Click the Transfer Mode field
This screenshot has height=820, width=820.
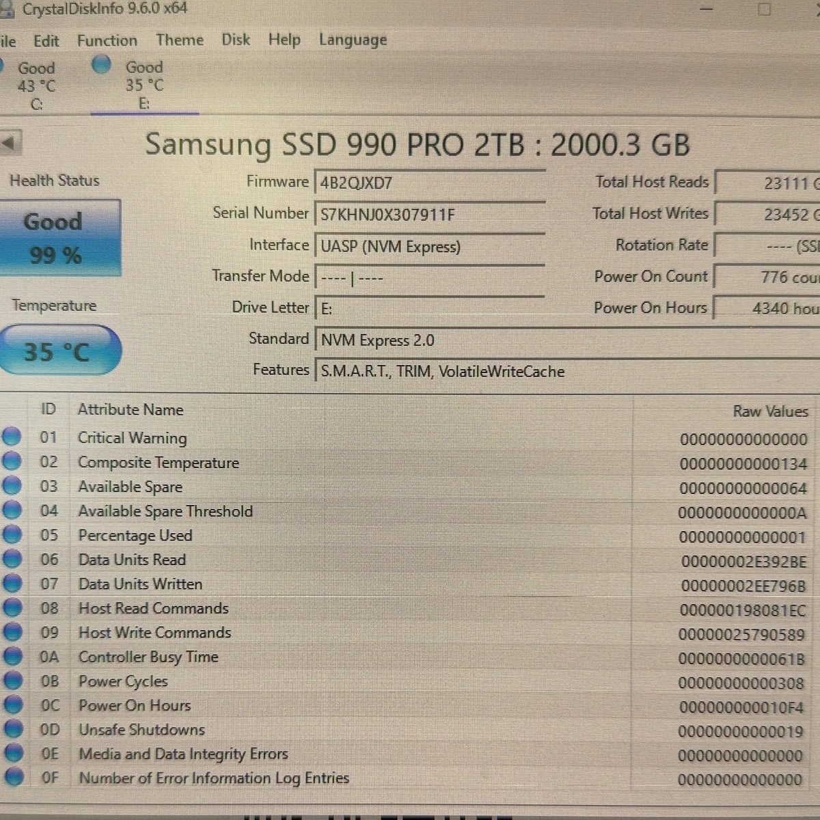point(429,277)
